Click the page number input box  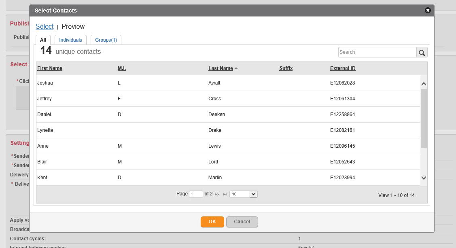[x=196, y=194]
